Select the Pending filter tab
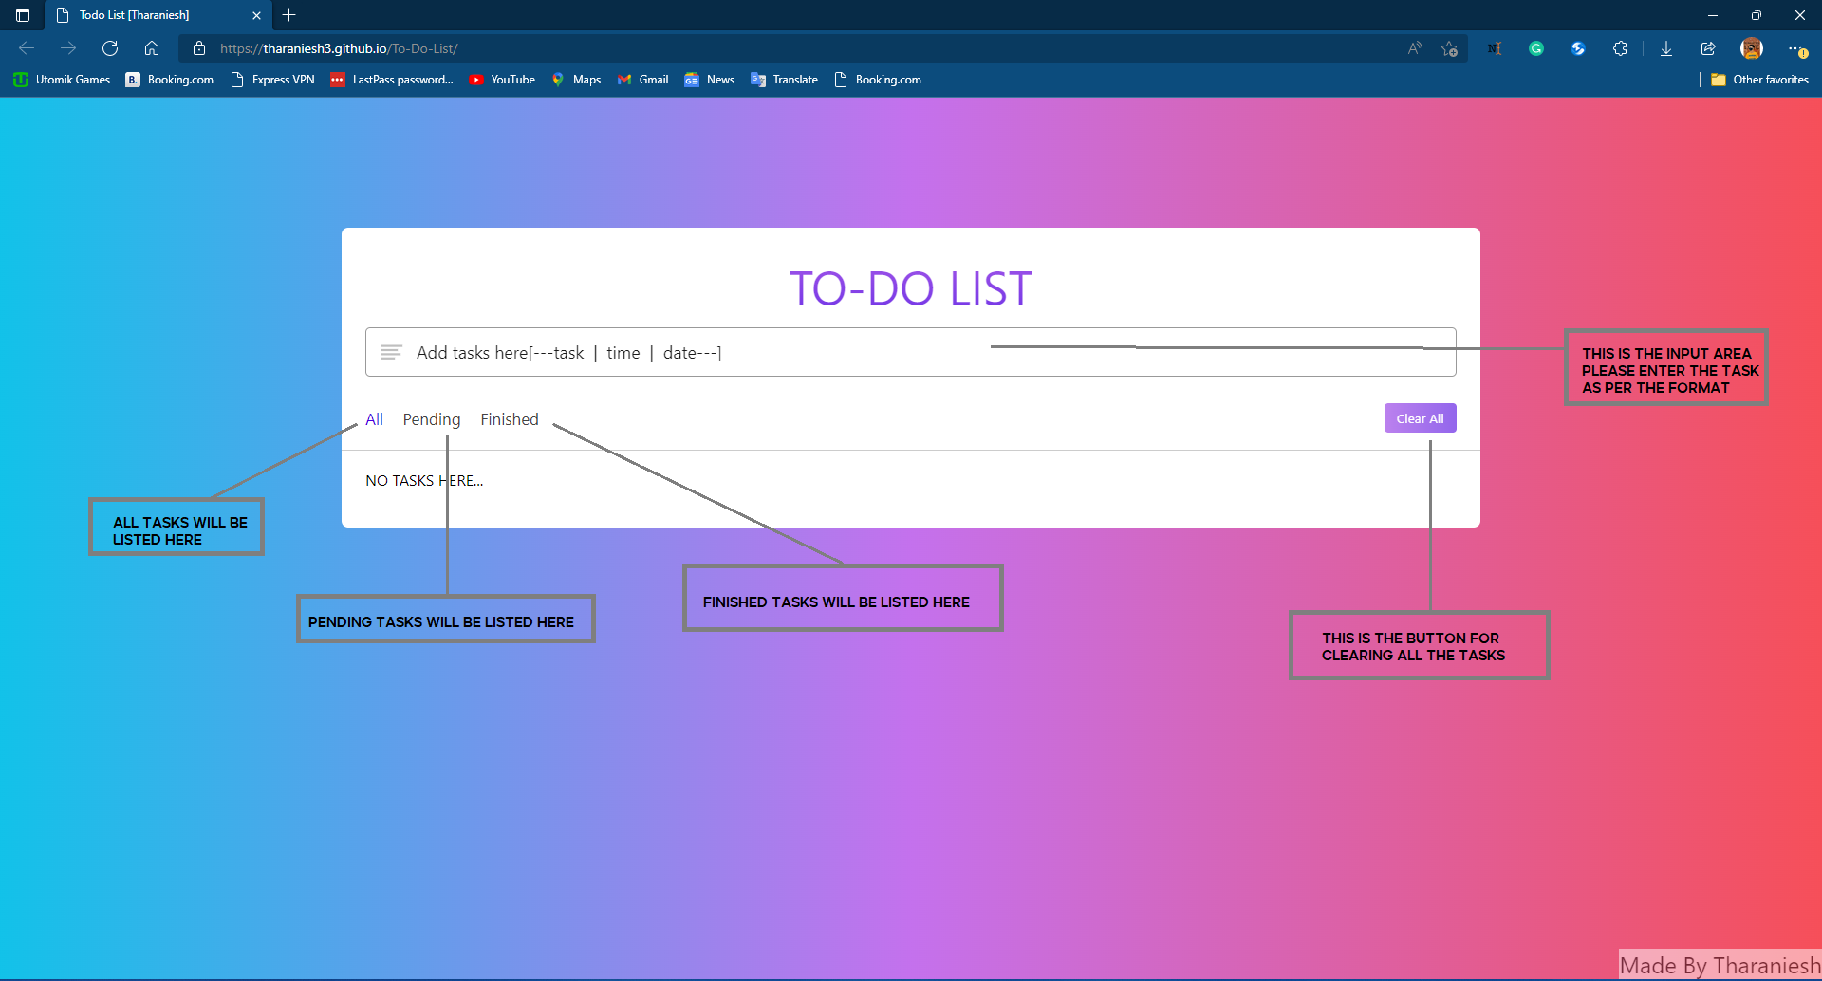 pos(432,419)
